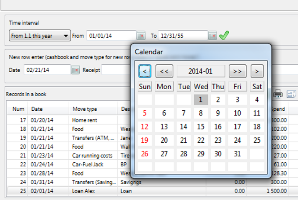Viewport: 298px width, 200px height.
Task: Click the report icon next to printer
Action: tap(291, 94)
